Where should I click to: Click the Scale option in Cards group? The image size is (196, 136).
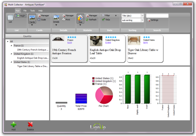point(42,20)
